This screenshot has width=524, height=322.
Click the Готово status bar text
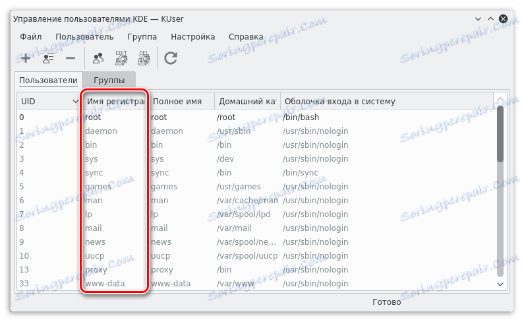coord(387,302)
